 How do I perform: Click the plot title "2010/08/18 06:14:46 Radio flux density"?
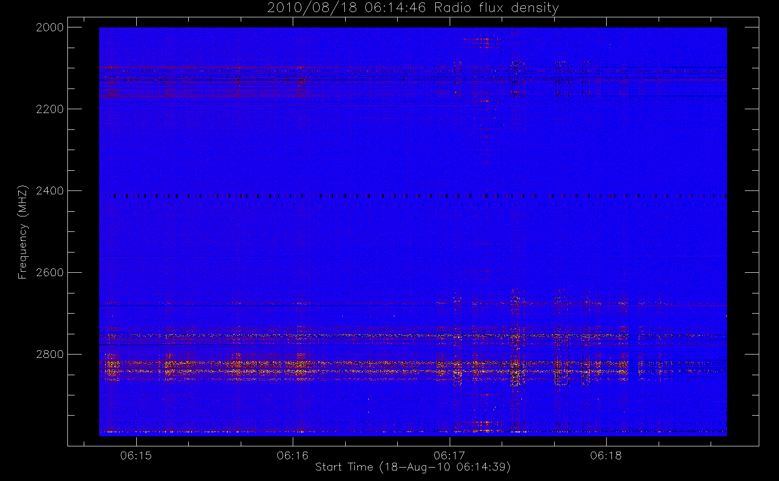point(413,8)
